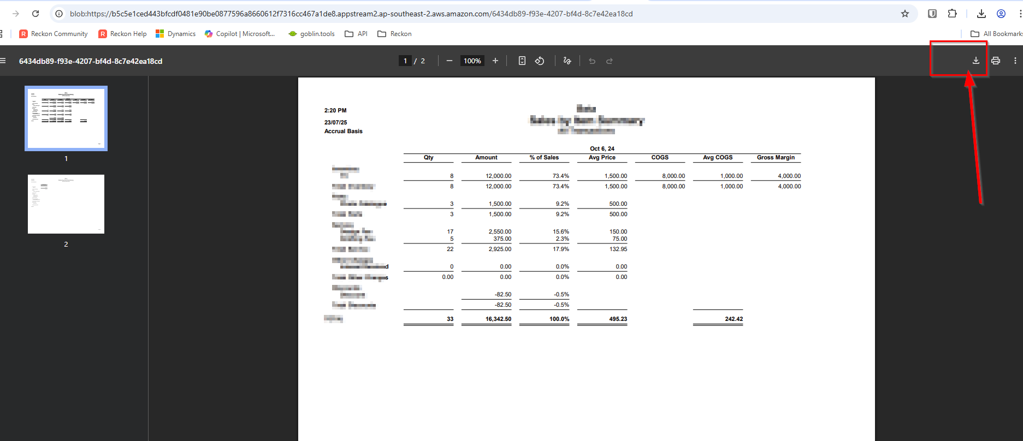Open goblin.tools bookmark
This screenshot has width=1023, height=441.
click(x=312, y=34)
